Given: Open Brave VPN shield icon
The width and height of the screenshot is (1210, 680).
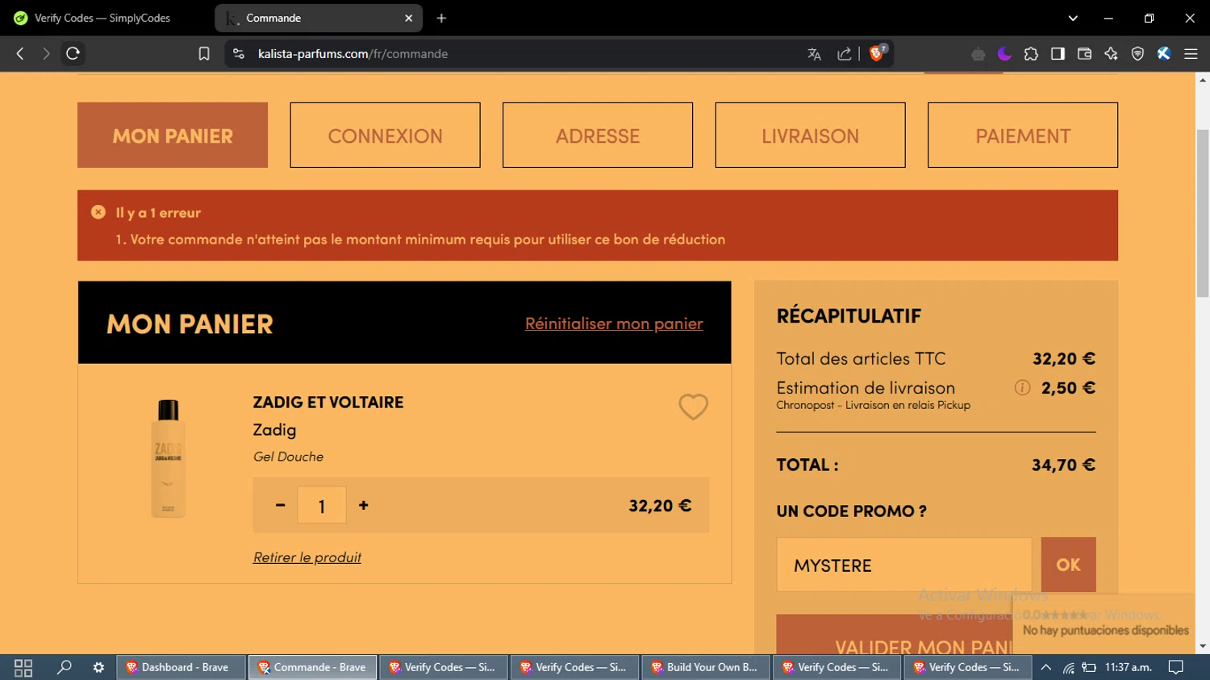Looking at the screenshot, I should (x=1137, y=54).
